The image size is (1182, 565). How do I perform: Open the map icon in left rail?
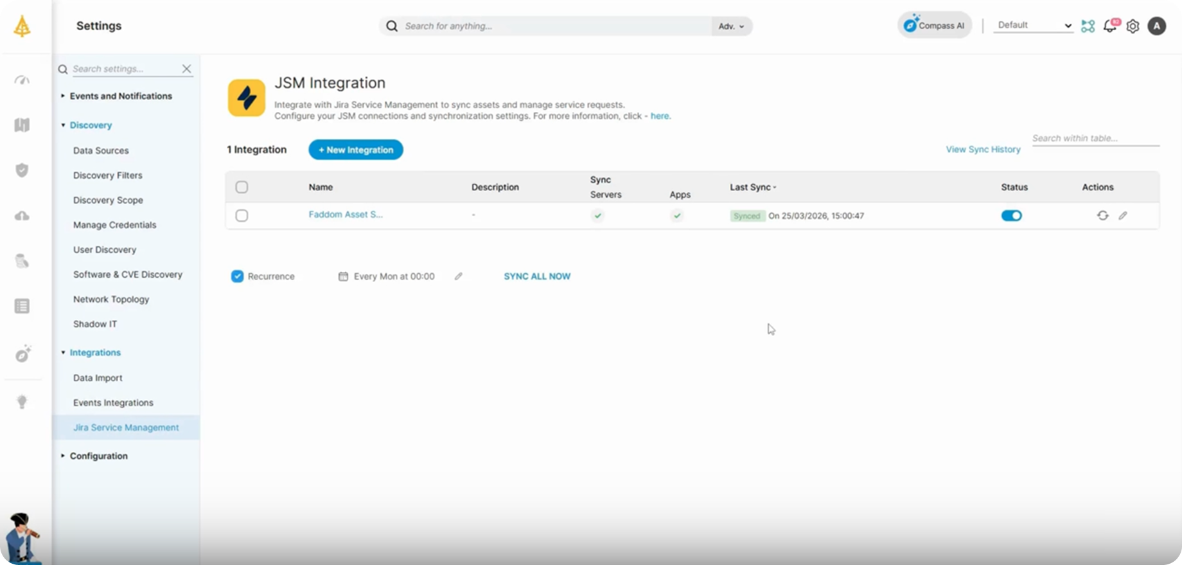click(22, 125)
